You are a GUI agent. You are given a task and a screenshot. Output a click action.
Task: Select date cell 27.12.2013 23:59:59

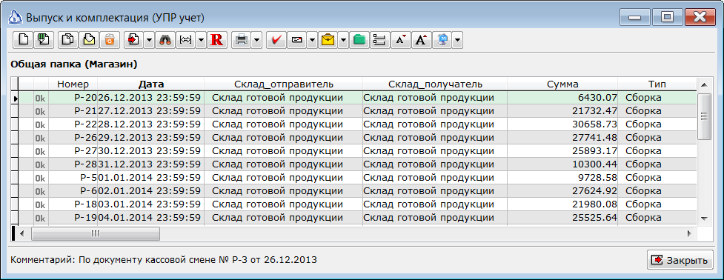(x=151, y=110)
